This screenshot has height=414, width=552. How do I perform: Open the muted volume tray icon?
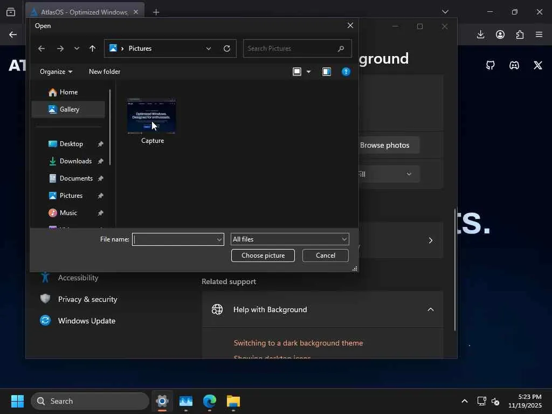(495, 401)
